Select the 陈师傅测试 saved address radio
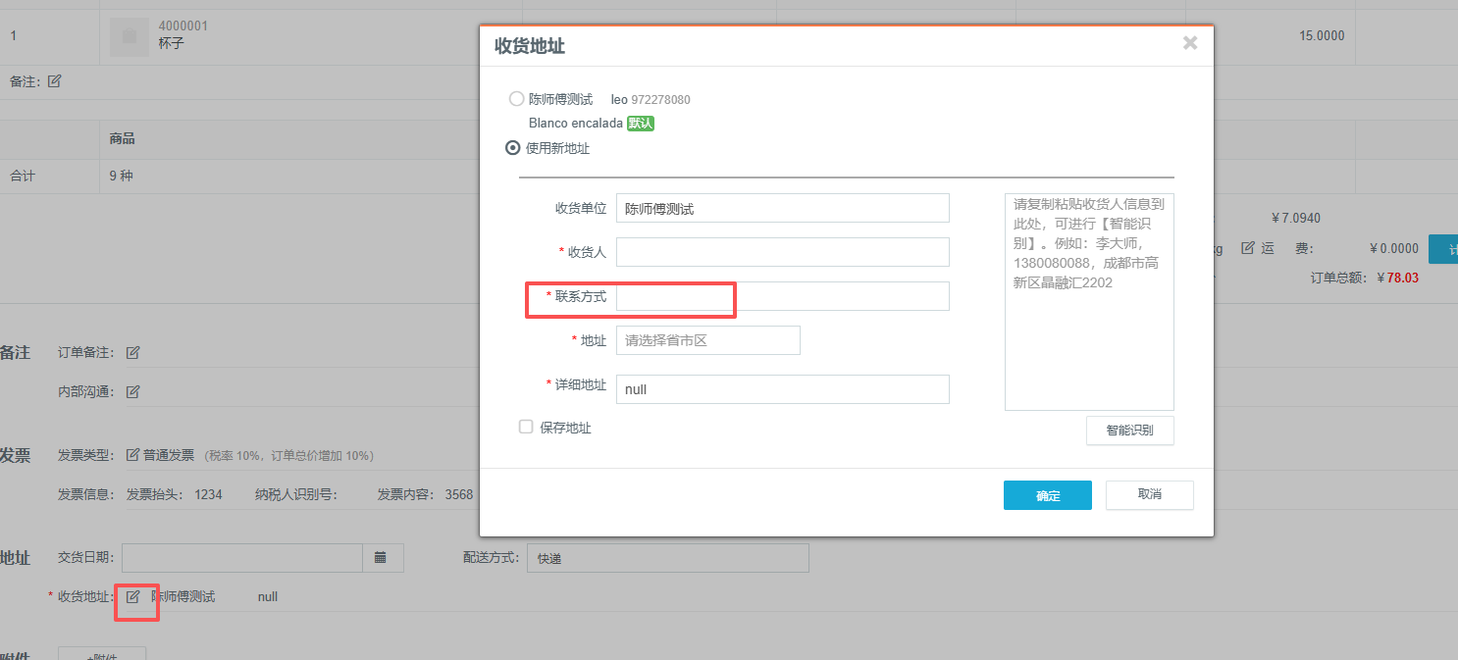The width and height of the screenshot is (1458, 660). point(516,99)
